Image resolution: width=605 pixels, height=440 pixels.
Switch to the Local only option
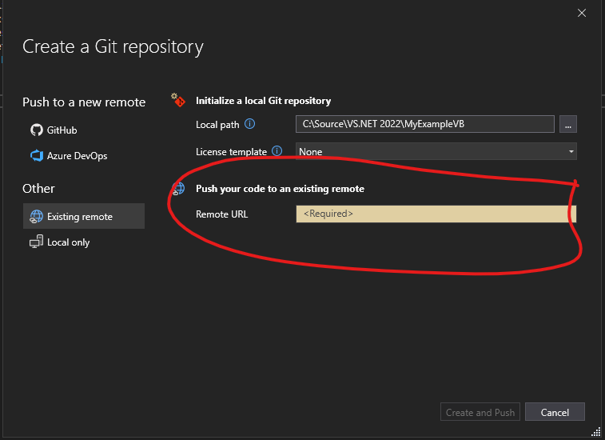[68, 242]
